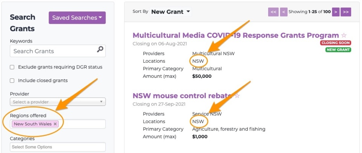Viewport: 362px width, 153px height.
Task: Open the Saved Searches dropdown
Action: [77, 18]
